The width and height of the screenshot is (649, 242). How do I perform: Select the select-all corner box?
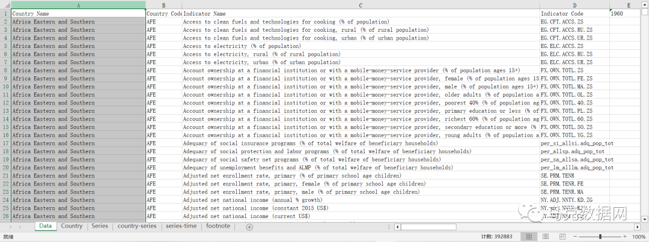tap(5, 5)
